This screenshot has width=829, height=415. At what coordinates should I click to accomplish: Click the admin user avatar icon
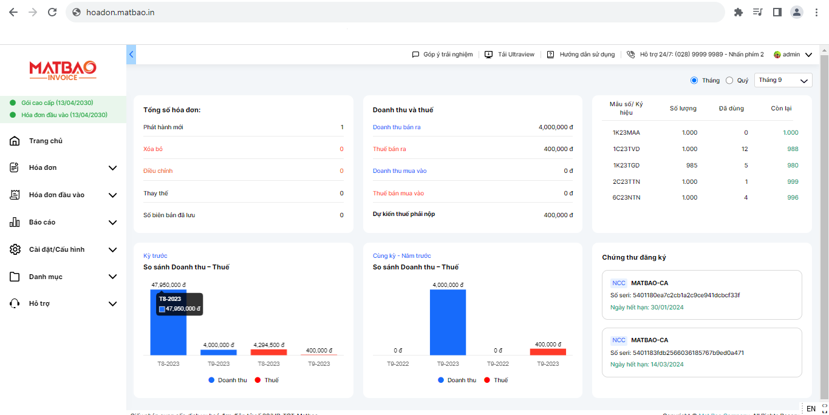[x=777, y=55]
